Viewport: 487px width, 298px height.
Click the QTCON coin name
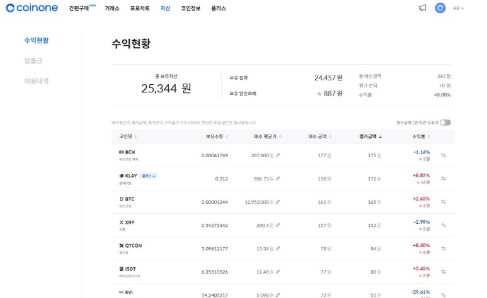pos(134,246)
